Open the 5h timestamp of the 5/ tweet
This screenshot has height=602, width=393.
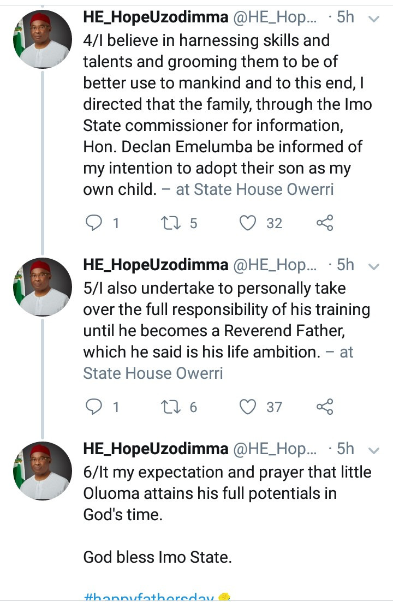pyautogui.click(x=345, y=265)
